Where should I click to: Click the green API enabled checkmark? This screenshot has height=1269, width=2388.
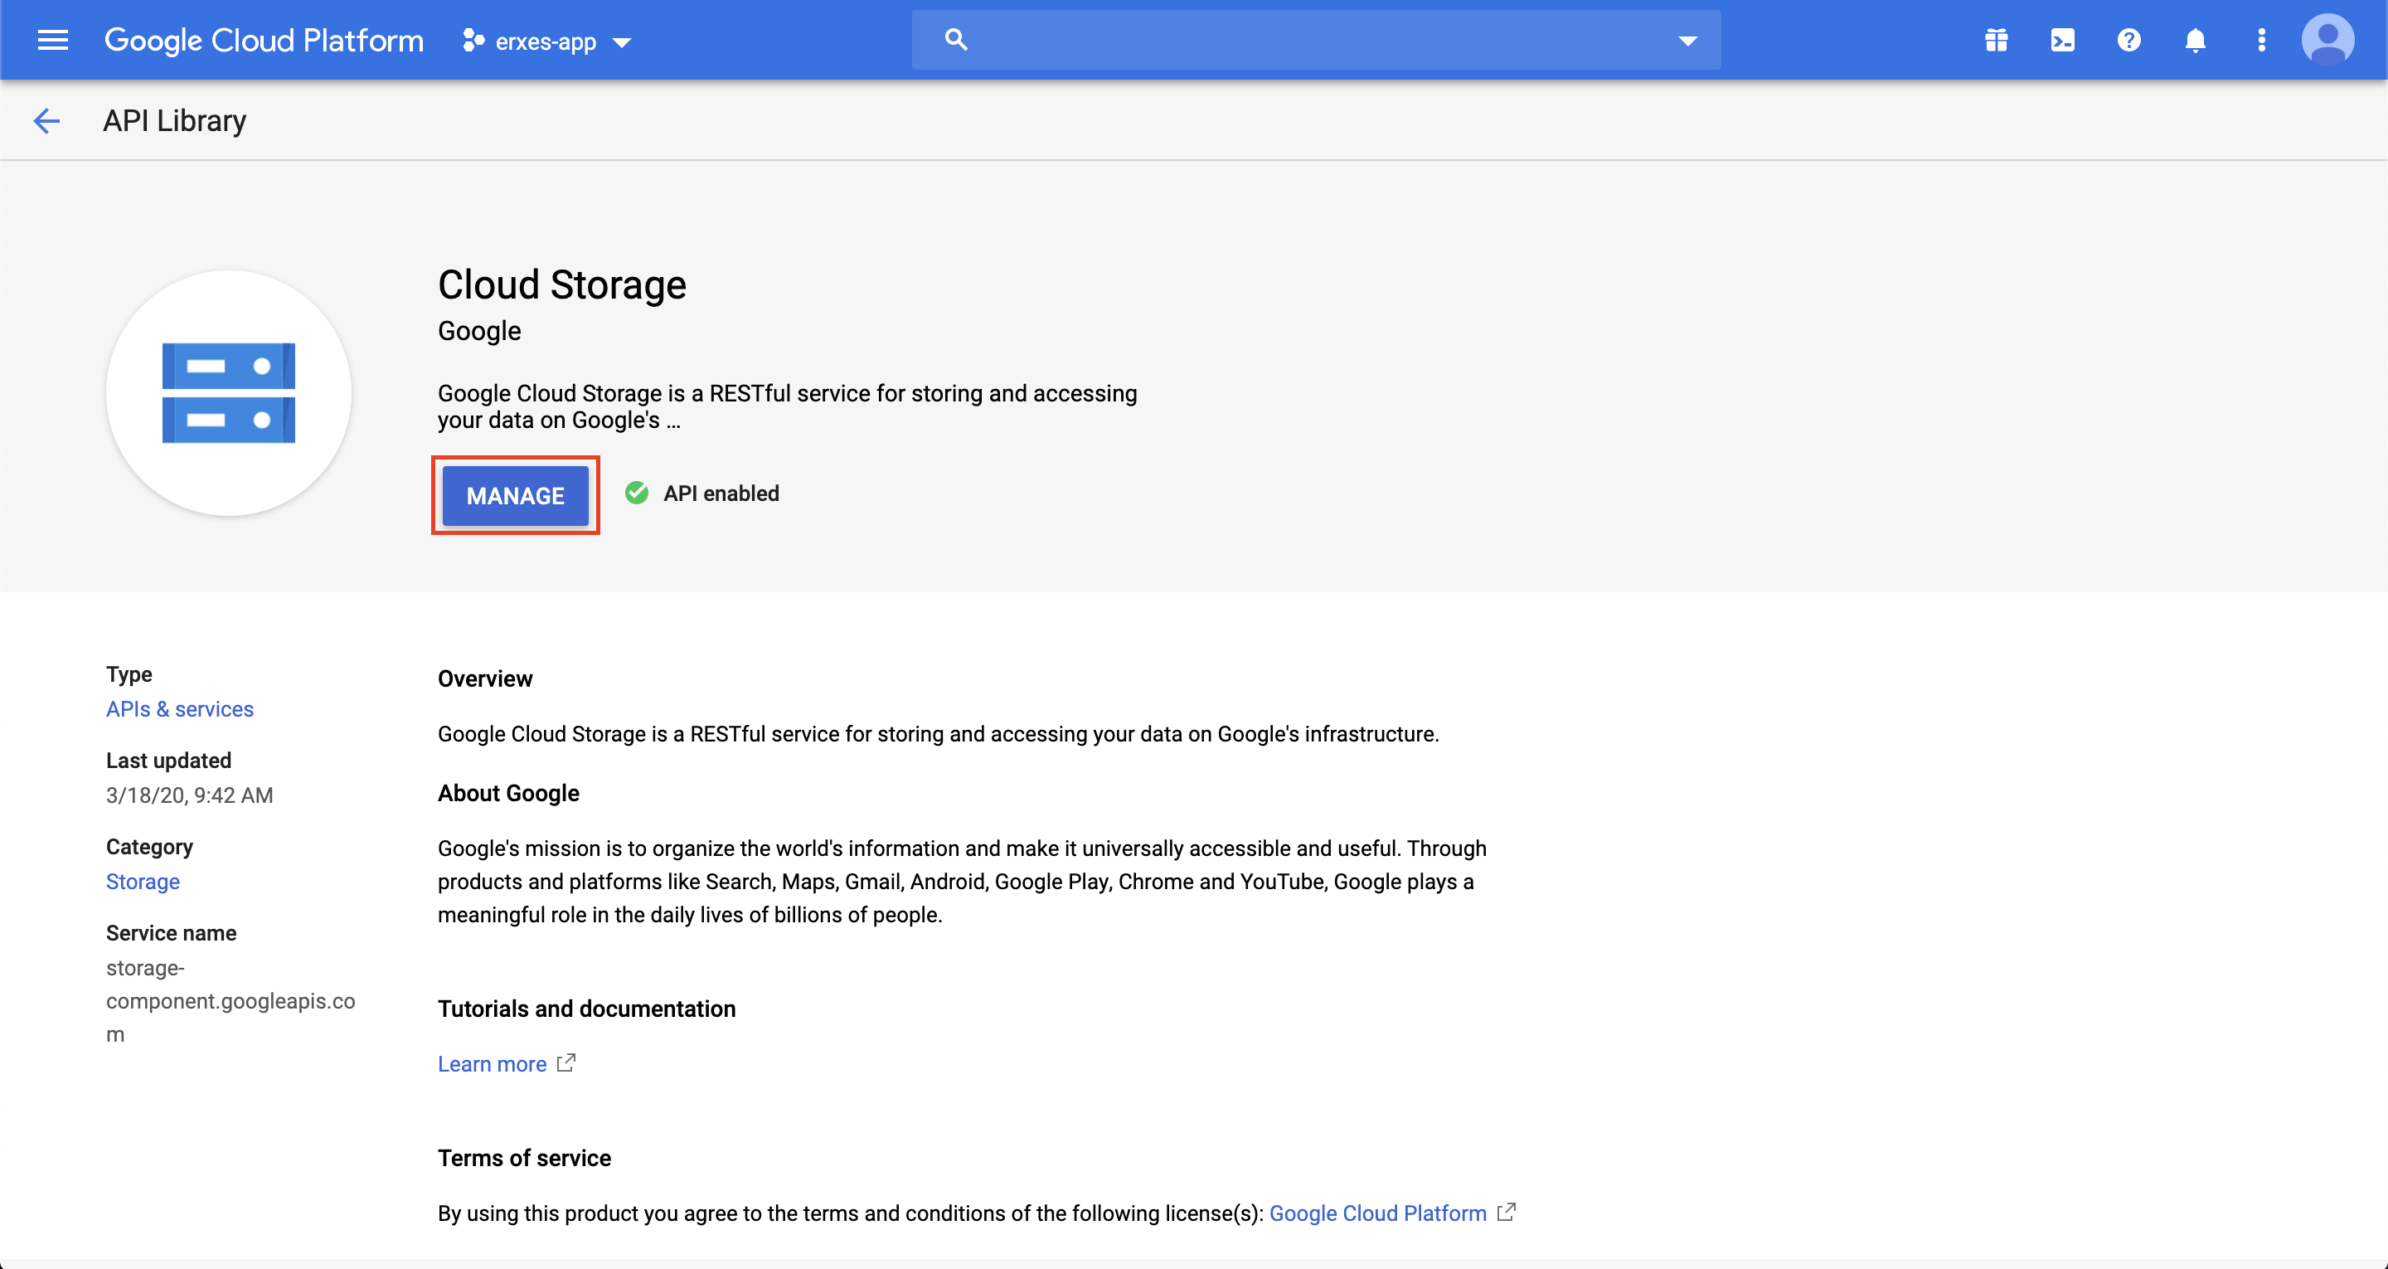tap(637, 493)
